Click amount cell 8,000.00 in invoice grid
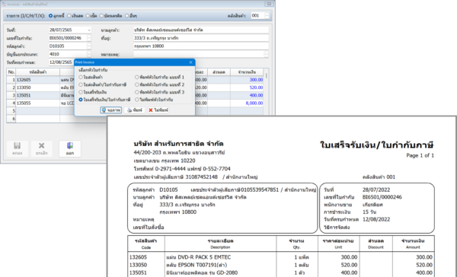 [x=247, y=103]
